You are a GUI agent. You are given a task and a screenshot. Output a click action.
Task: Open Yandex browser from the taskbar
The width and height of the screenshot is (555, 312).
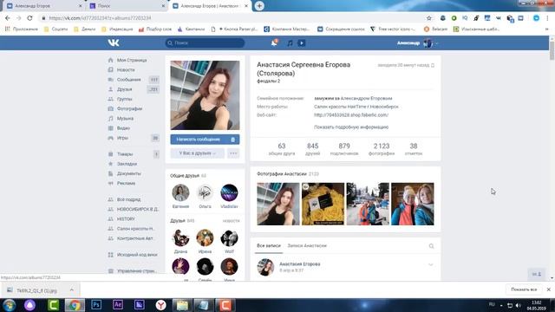point(160,304)
